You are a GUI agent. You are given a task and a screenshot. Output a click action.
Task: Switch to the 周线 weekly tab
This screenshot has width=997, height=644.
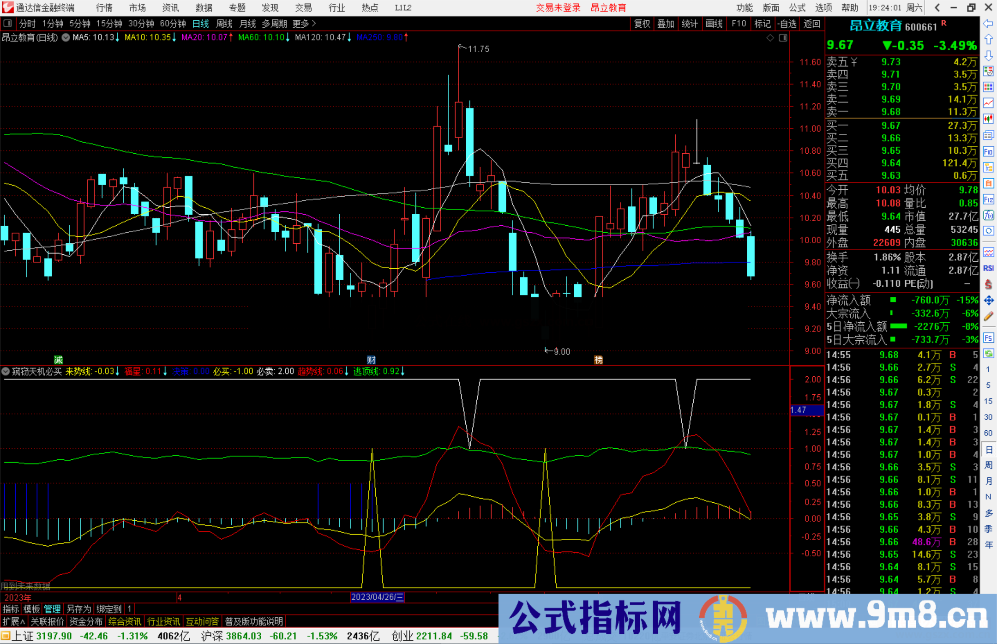[224, 24]
